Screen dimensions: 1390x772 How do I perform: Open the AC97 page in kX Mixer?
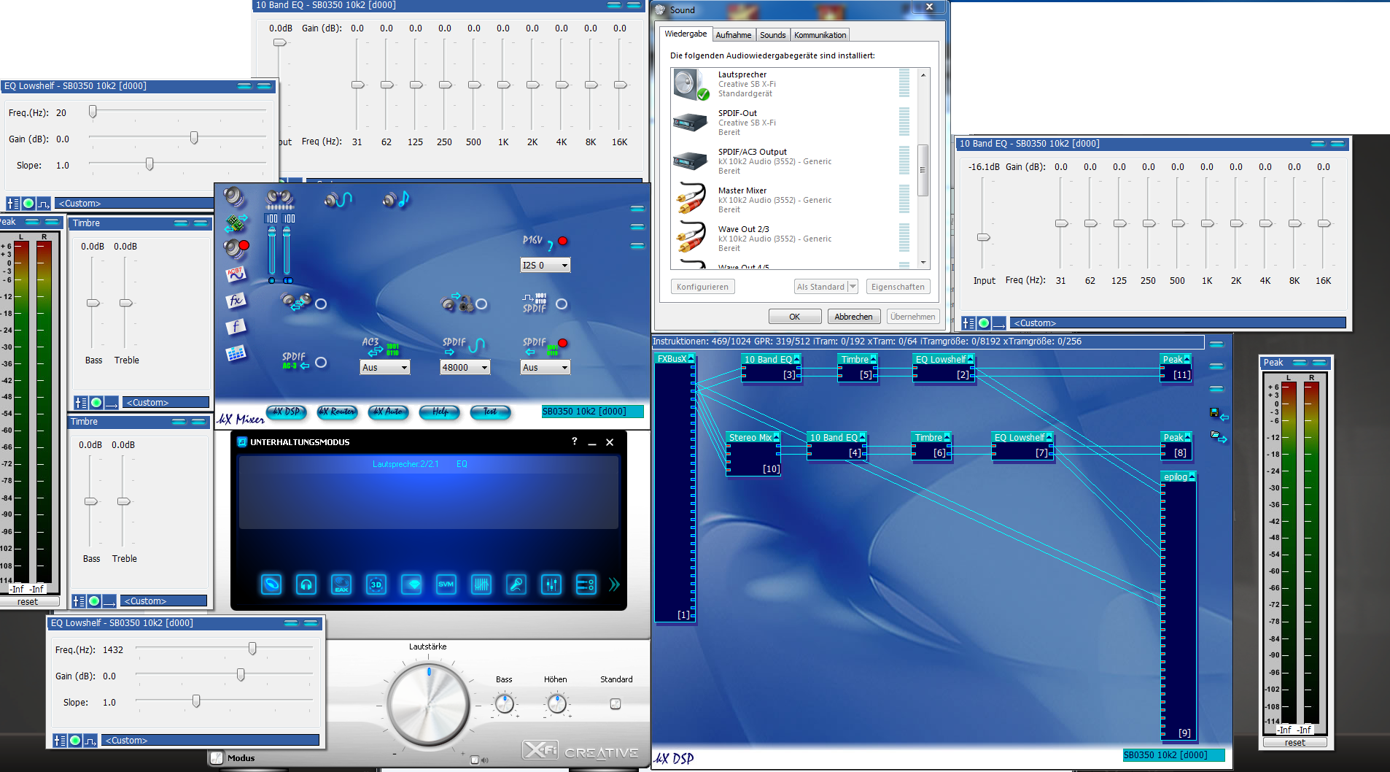[x=236, y=274]
